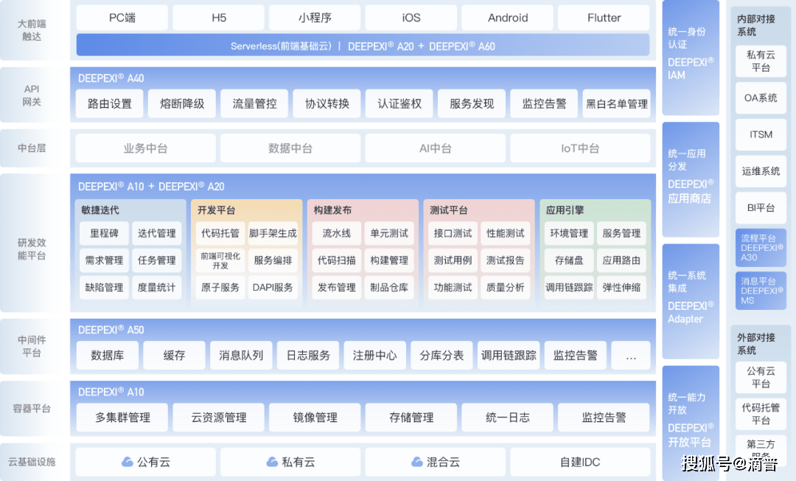Image resolution: width=796 pixels, height=481 pixels.
Task: Choose the "性能测试" box
Action: pyautogui.click(x=506, y=233)
